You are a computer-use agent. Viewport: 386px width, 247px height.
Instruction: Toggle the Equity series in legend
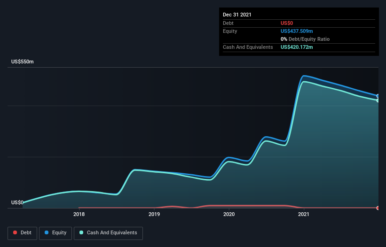click(x=55, y=233)
